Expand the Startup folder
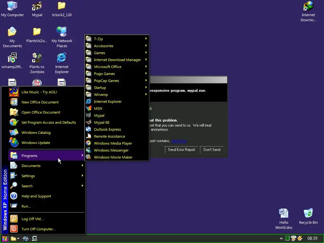Screen dimensions: 324x243 [117, 88]
